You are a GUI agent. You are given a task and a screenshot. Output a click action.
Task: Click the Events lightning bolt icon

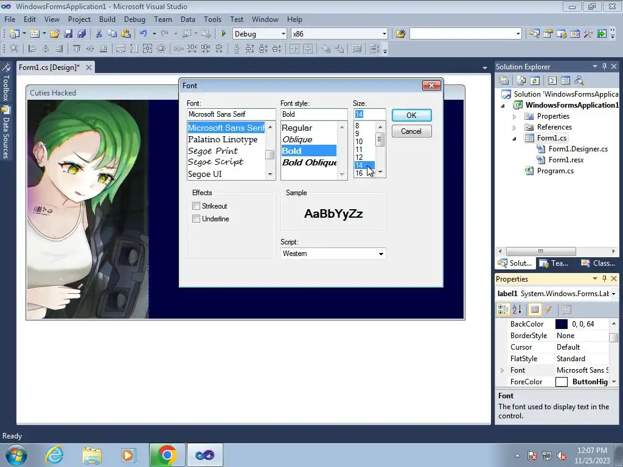(x=549, y=310)
